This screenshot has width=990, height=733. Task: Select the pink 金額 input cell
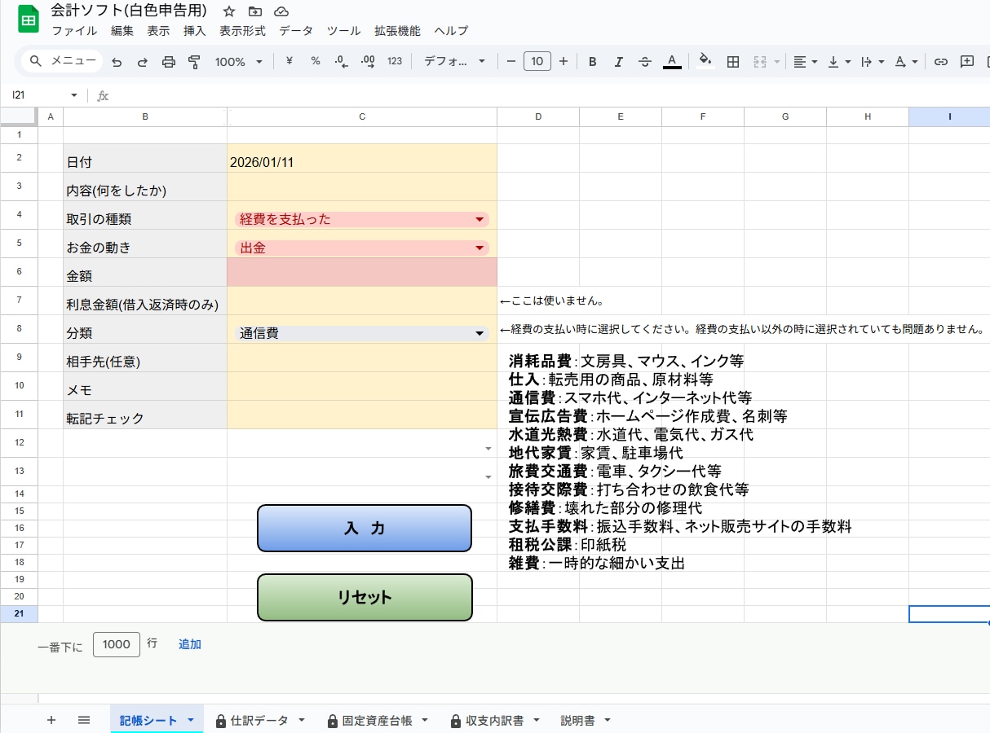362,273
